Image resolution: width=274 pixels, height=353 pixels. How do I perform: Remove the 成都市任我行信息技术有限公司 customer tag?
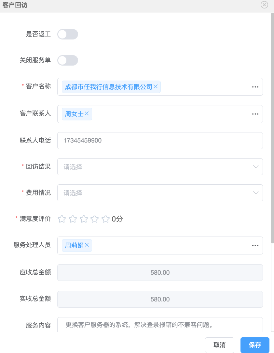click(156, 86)
